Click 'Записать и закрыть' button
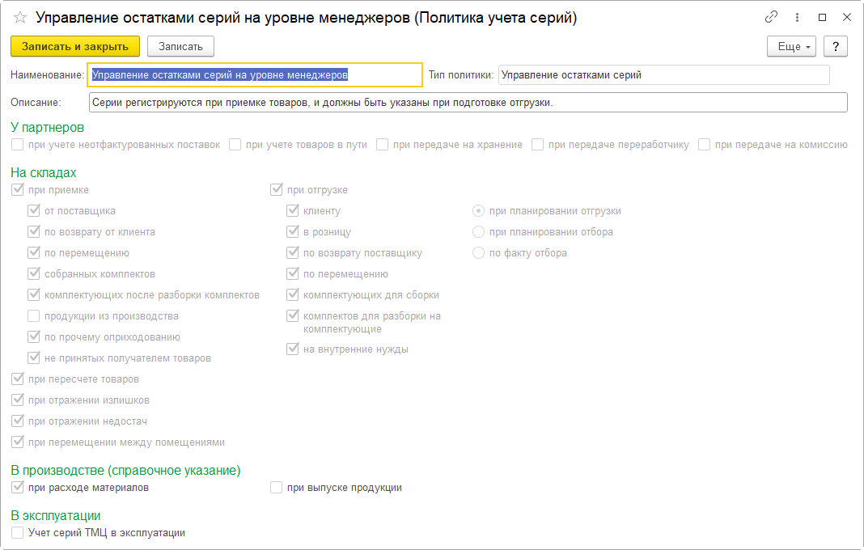This screenshot has height=550, width=864. (x=75, y=46)
